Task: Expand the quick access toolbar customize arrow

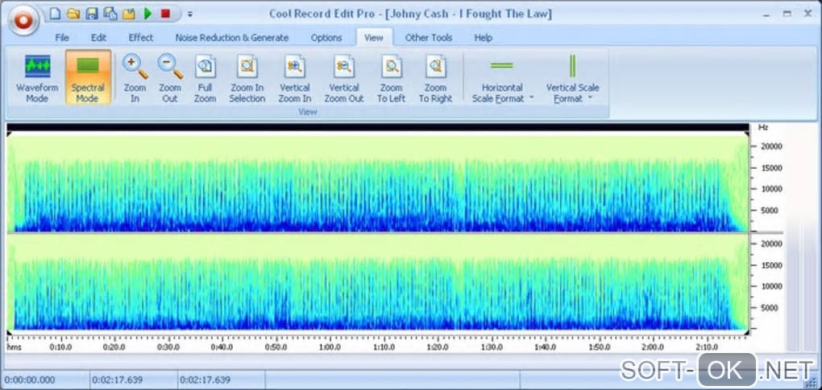Action: 189,14
